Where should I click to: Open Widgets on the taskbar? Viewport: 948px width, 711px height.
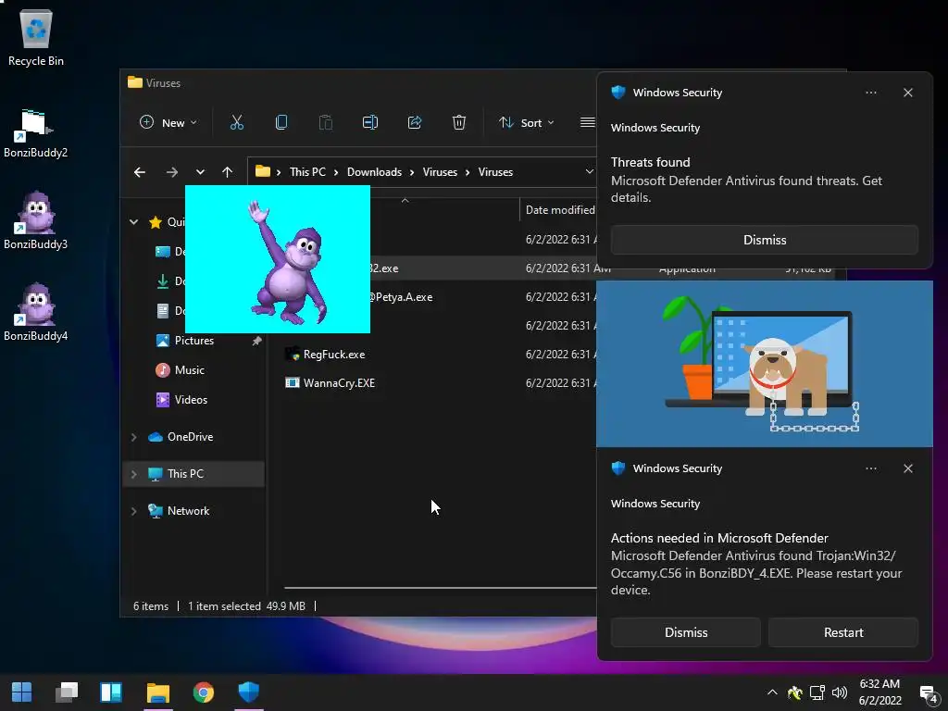point(111,692)
